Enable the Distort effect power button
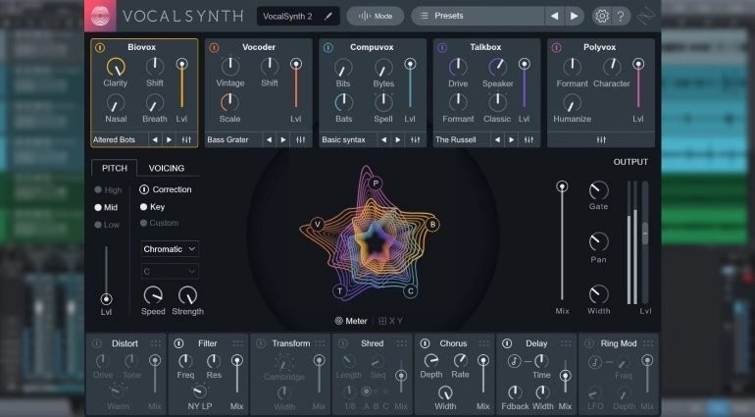 (98, 343)
